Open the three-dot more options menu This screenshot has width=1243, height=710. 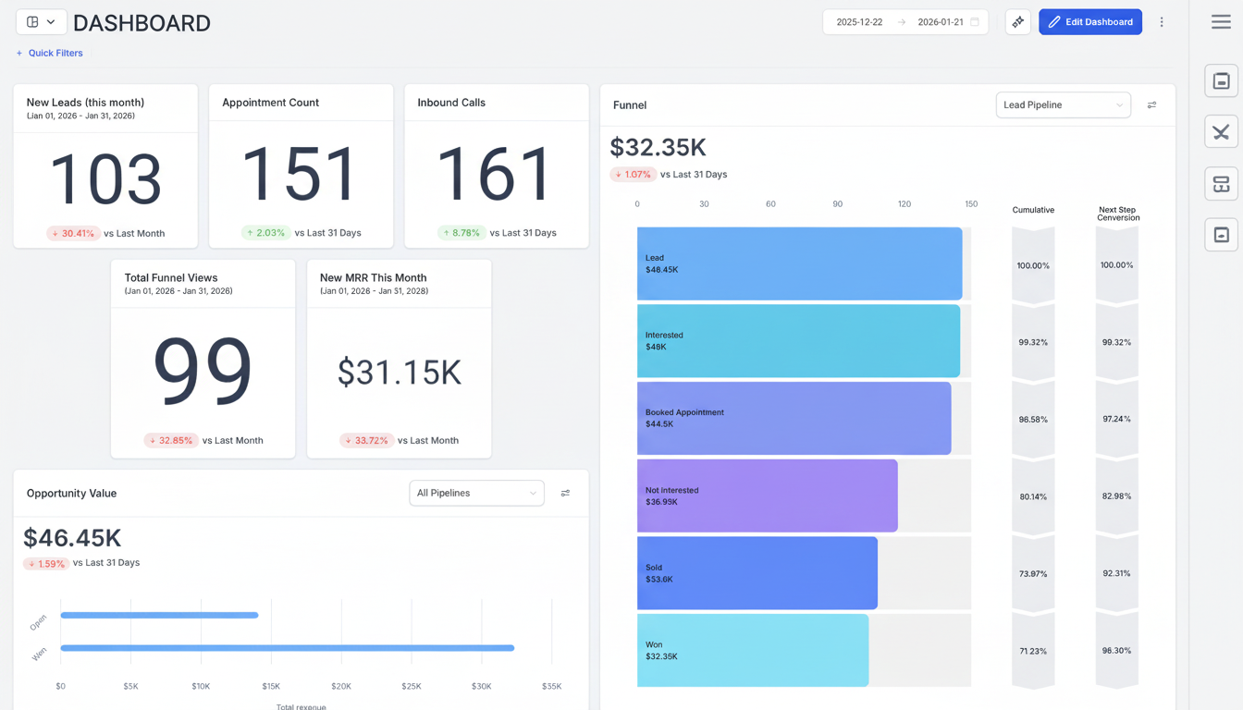1162,22
